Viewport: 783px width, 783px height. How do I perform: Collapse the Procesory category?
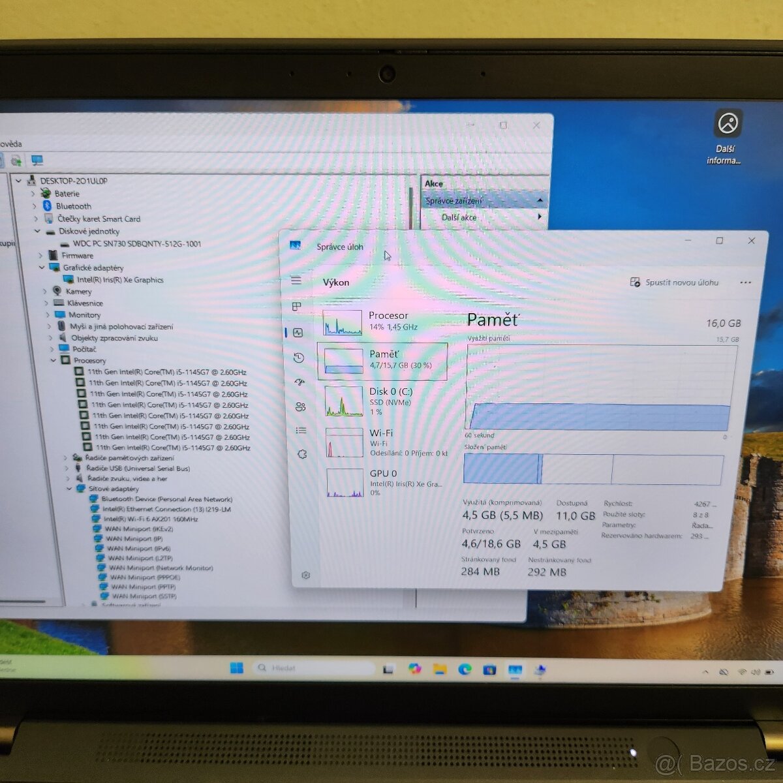pos(54,360)
